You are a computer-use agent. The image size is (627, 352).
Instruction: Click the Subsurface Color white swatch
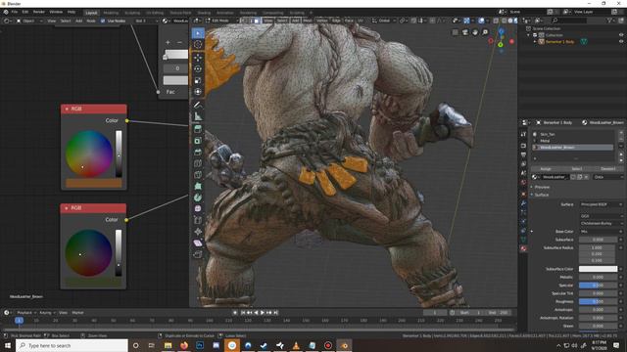point(598,269)
